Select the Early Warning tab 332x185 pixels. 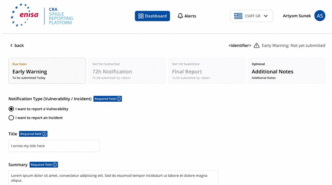coord(47,71)
